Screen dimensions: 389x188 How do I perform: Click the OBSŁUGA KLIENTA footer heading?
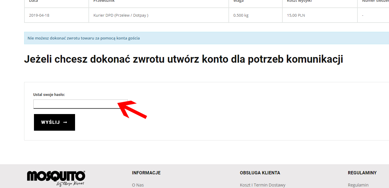260,173
